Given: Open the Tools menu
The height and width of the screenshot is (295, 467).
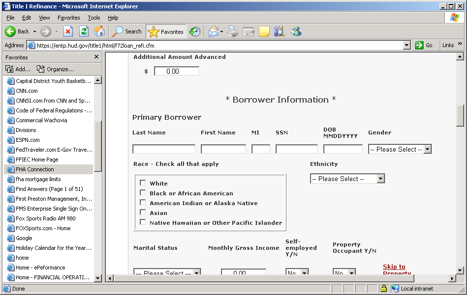Looking at the screenshot, I should 93,18.
